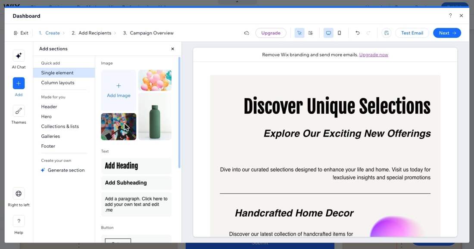Viewport: 474px width, 249px height.
Task: Open the Header sections category
Action: 49,107
